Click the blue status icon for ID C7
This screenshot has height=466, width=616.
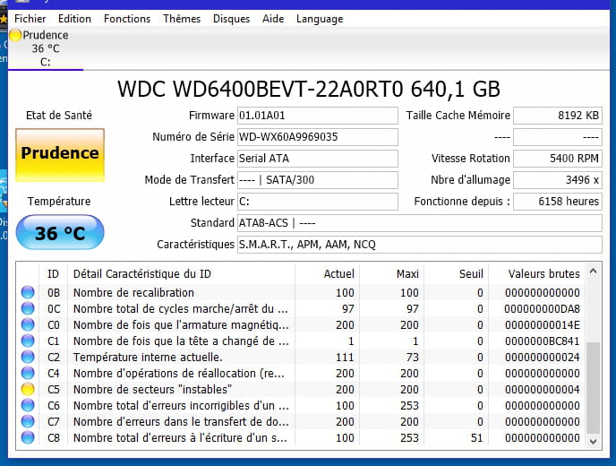tap(28, 421)
